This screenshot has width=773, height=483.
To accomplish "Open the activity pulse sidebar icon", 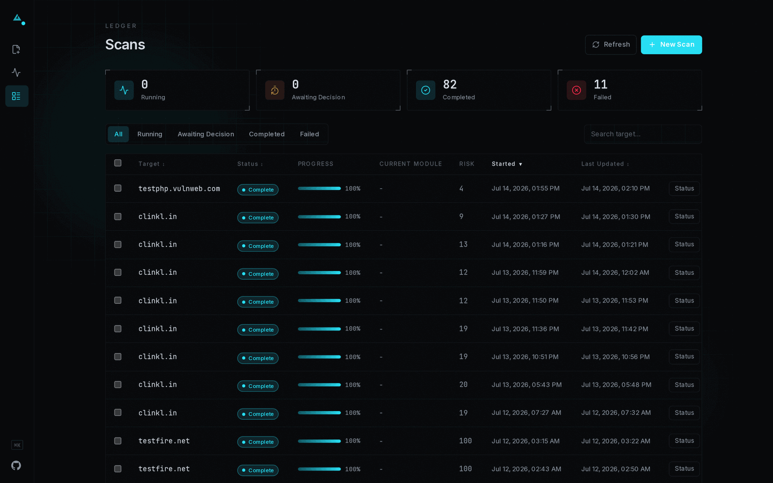I will [x=16, y=72].
